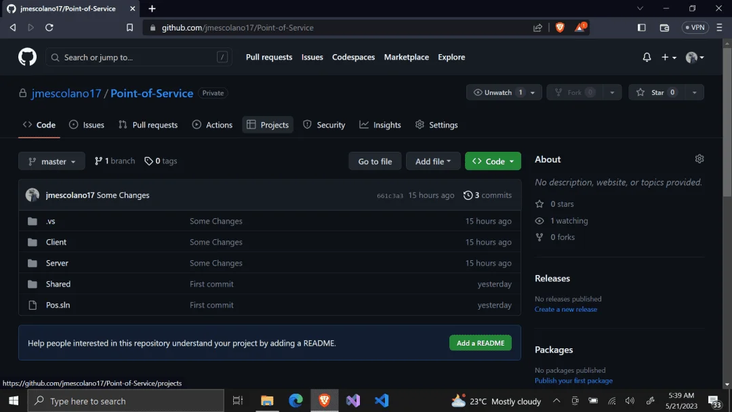Click the share page icon in address bar
732x412 pixels.
(x=537, y=28)
